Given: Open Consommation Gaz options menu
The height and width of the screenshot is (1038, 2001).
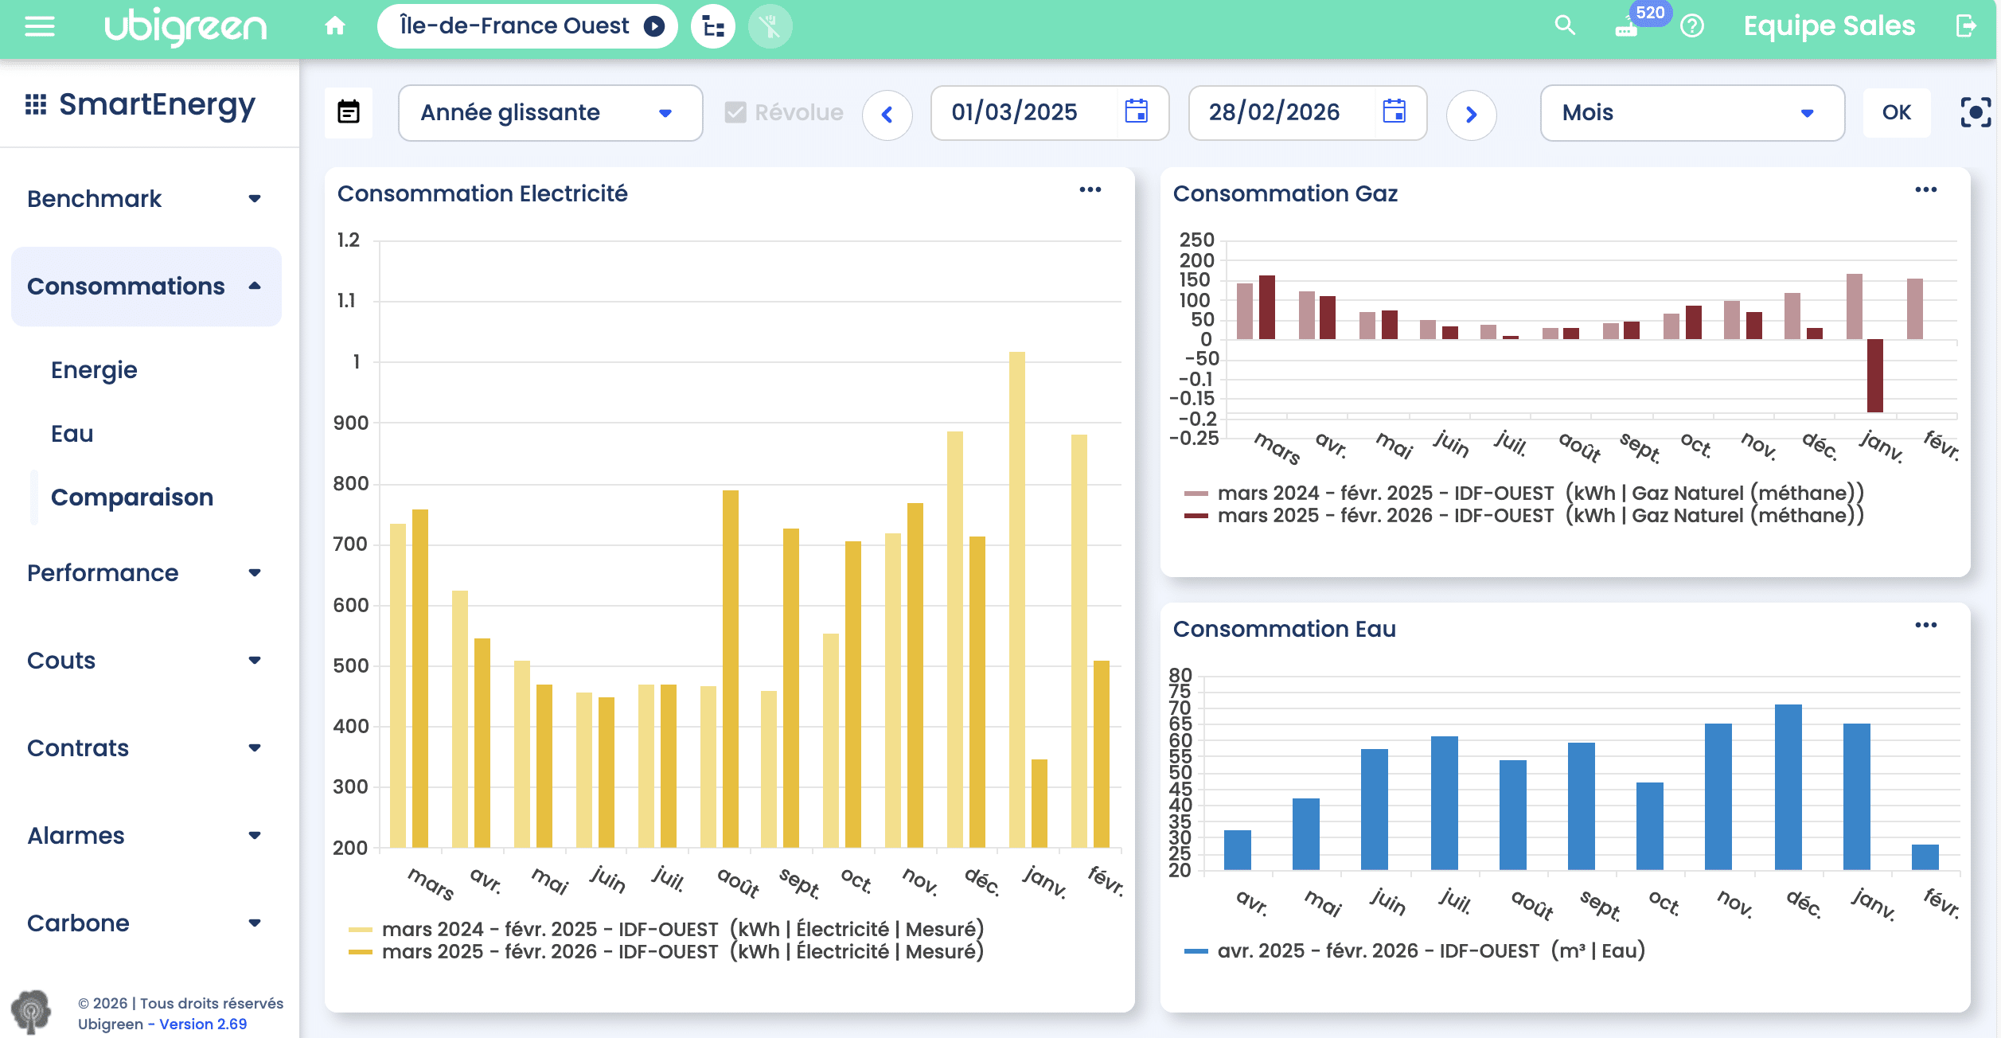Looking at the screenshot, I should [x=1926, y=189].
